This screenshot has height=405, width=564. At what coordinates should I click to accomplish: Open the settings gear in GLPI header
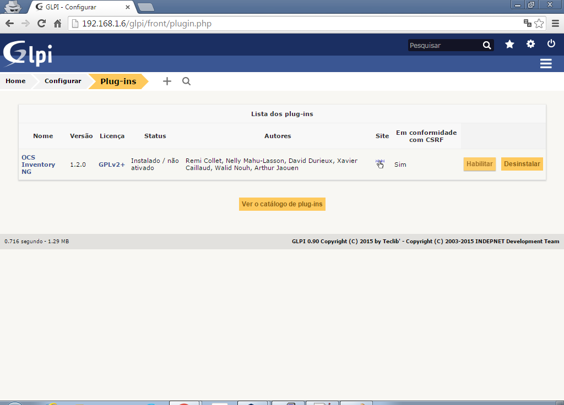[530, 44]
